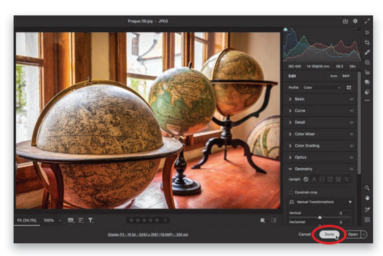Screen dimensions: 383x256
Task: Expand the Optics panel
Action: [x=300, y=158]
